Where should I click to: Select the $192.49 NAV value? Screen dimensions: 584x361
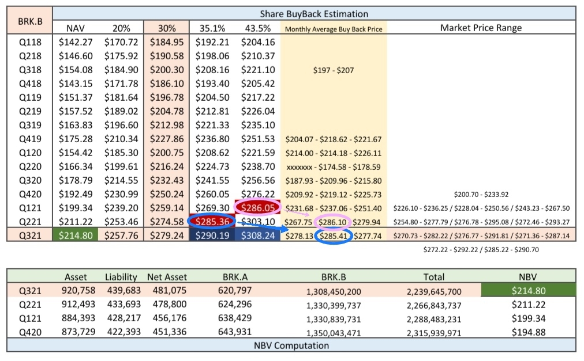[x=76, y=194]
